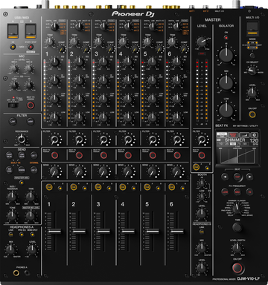Image resolution: width=268 pixels, height=285 pixels.
Task: Click the Beat FX effect selector knob
Action: [x=237, y=209]
